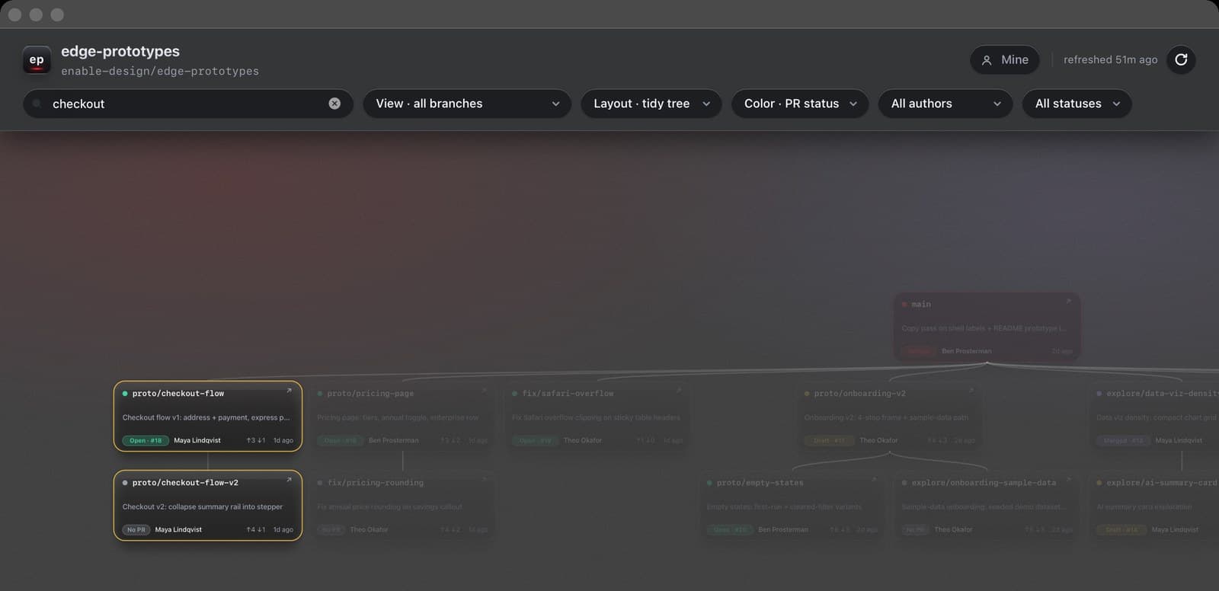Click the ep app logo
The width and height of the screenshot is (1219, 591).
37,60
